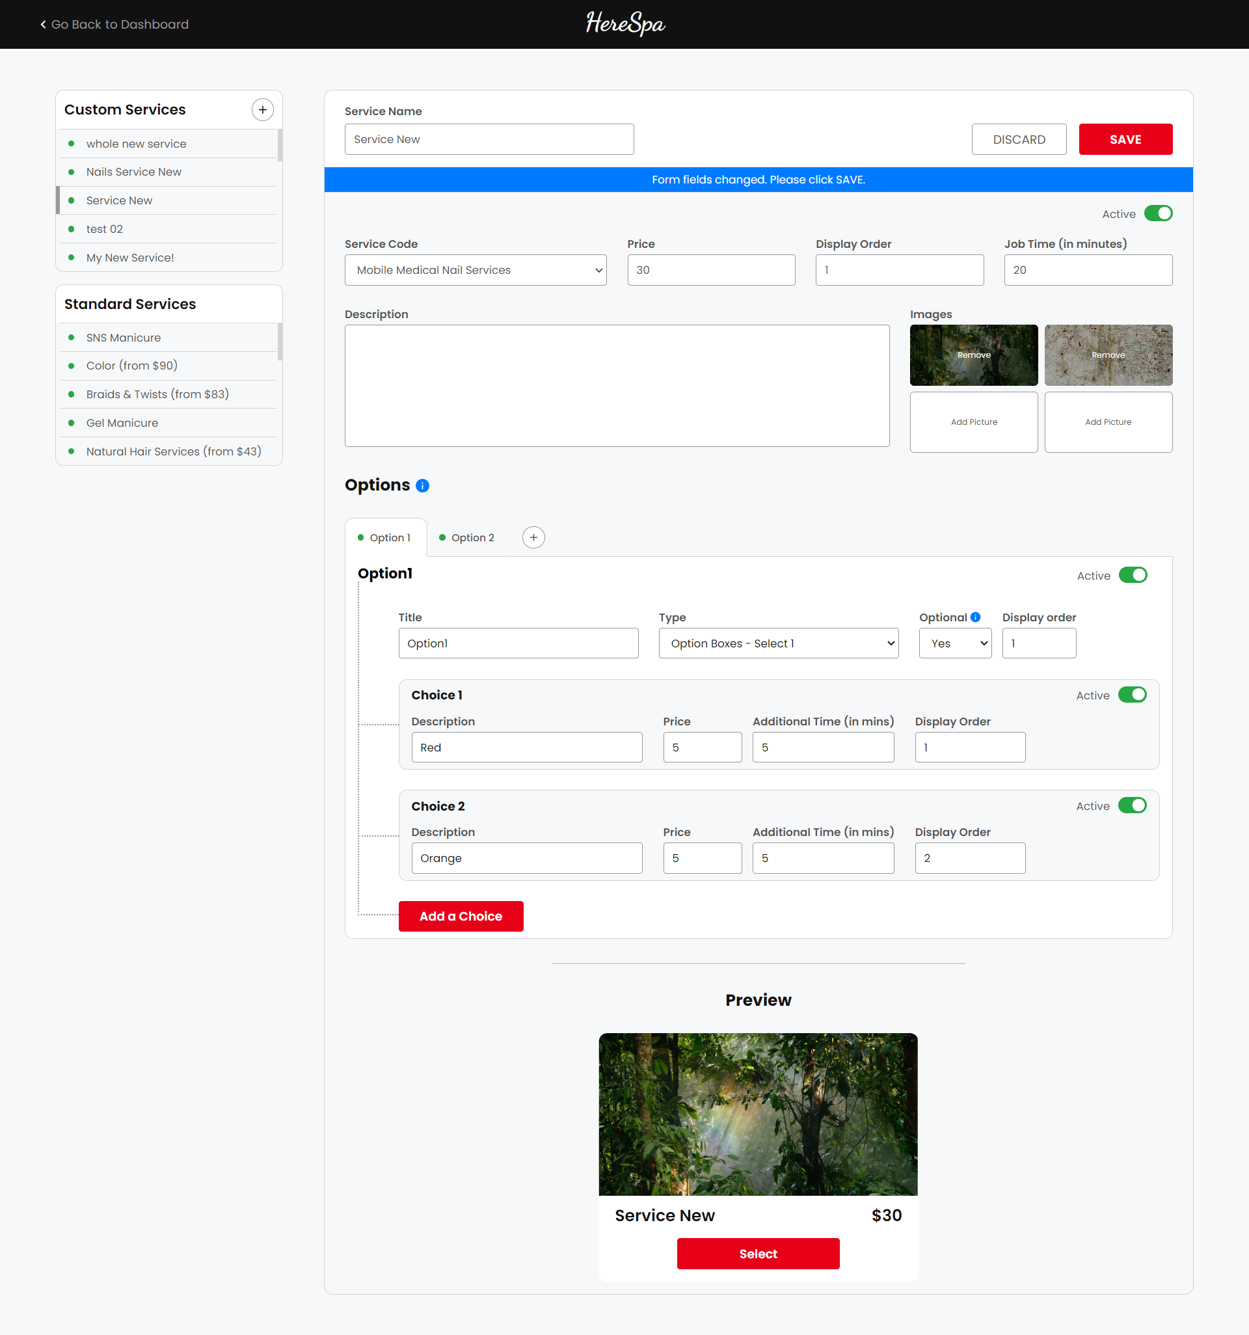Switch to the Option 2 tab
The height and width of the screenshot is (1335, 1249).
coord(467,537)
